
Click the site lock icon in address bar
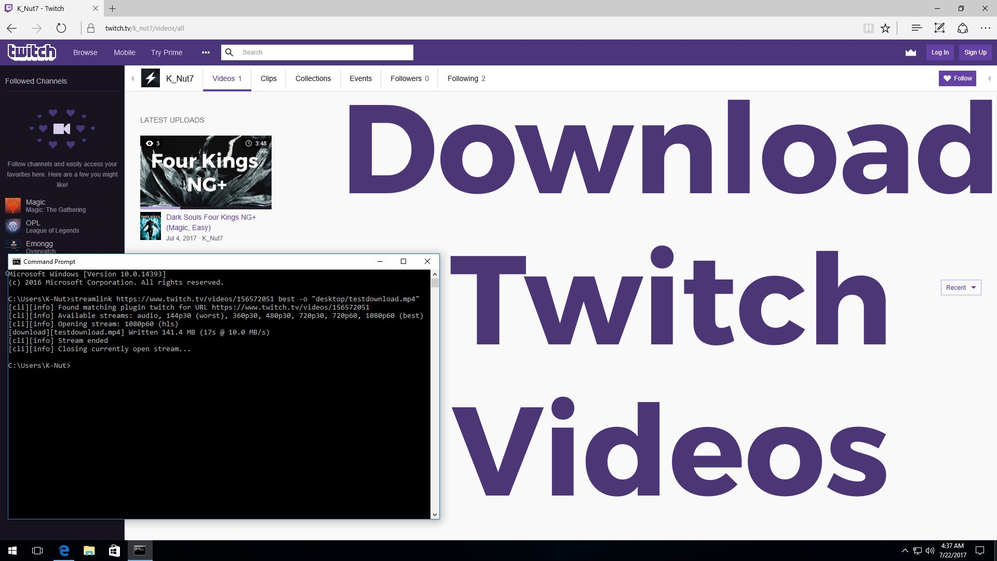[91, 28]
